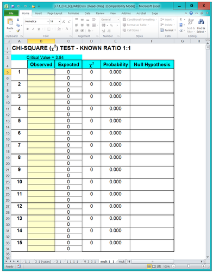Viewport: 213px width, 272px height.
Task: Click zoom in plus button
Action: pos(203,266)
